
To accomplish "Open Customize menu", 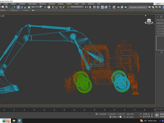I will click(52, 4).
